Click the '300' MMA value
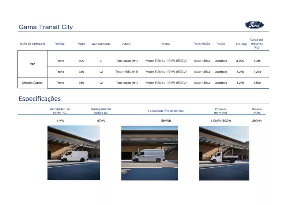 coord(82,61)
